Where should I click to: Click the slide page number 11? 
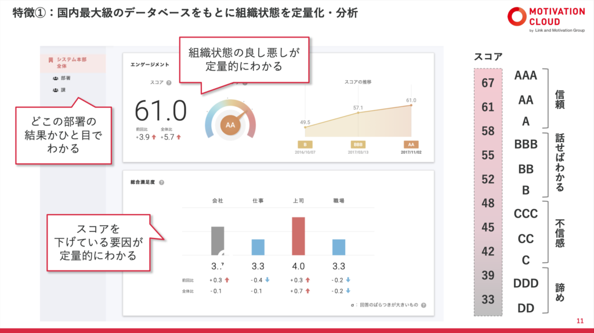[x=580, y=321]
